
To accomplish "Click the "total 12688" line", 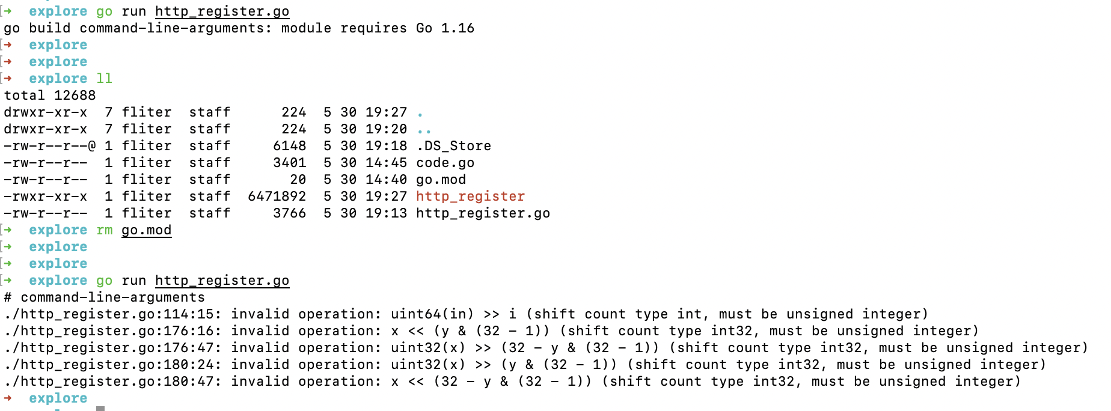I will coord(50,96).
